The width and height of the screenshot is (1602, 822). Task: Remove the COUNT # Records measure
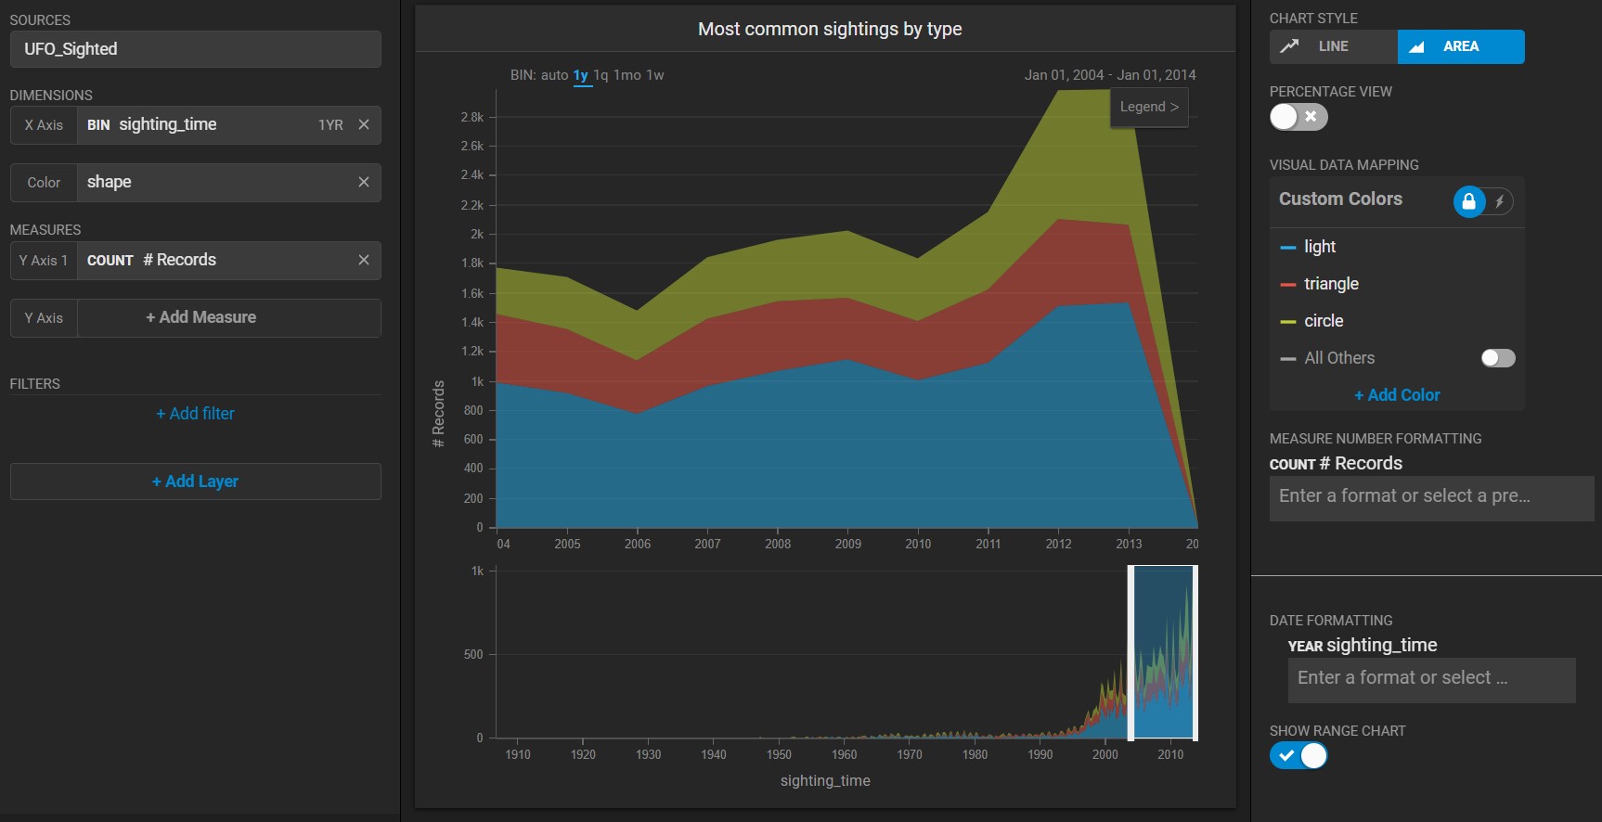364,260
